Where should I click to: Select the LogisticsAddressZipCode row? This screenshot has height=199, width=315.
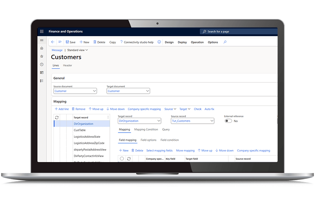point(82,143)
